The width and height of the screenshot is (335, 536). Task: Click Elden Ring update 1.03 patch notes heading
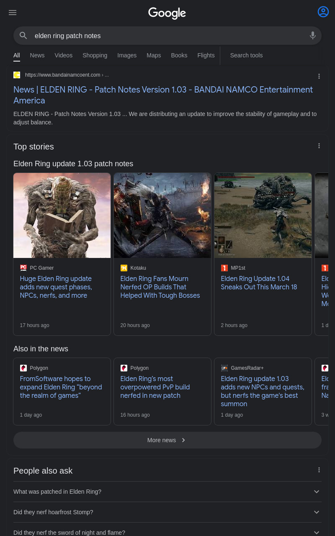73,164
